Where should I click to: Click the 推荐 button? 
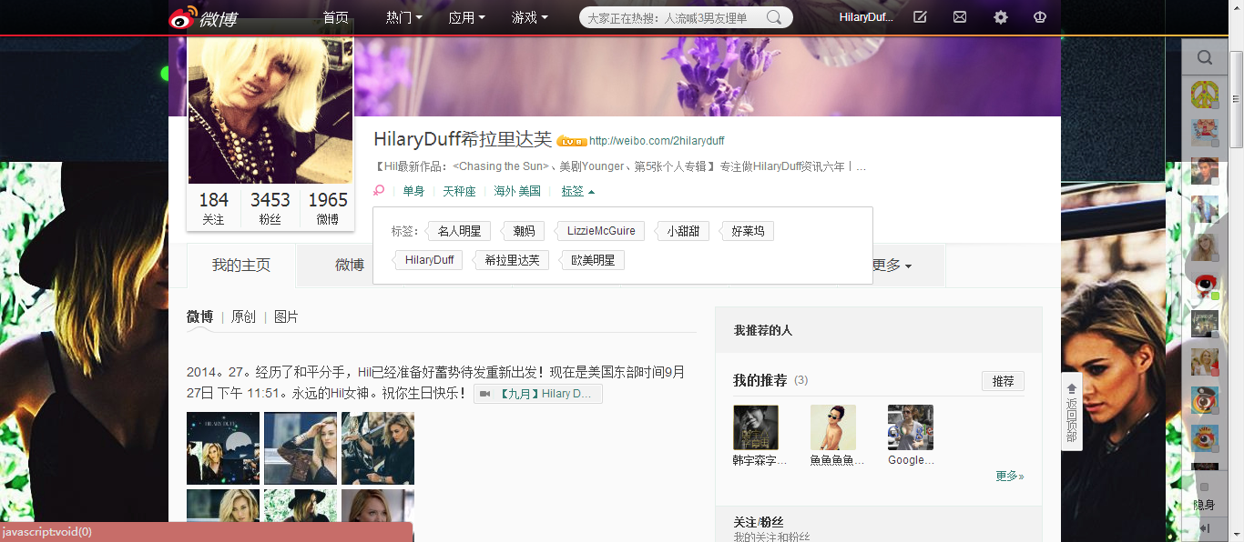pyautogui.click(x=1003, y=381)
